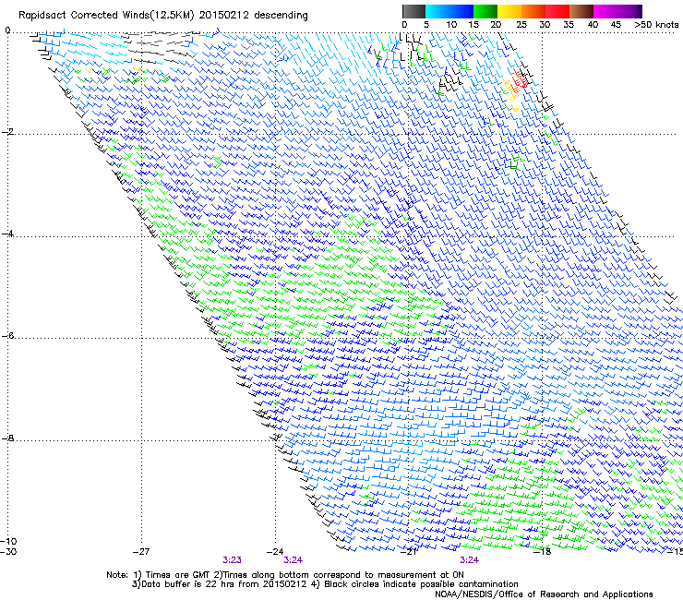Click the longitude label '-18' on bottom axis
The image size is (683, 600).
[x=543, y=551]
